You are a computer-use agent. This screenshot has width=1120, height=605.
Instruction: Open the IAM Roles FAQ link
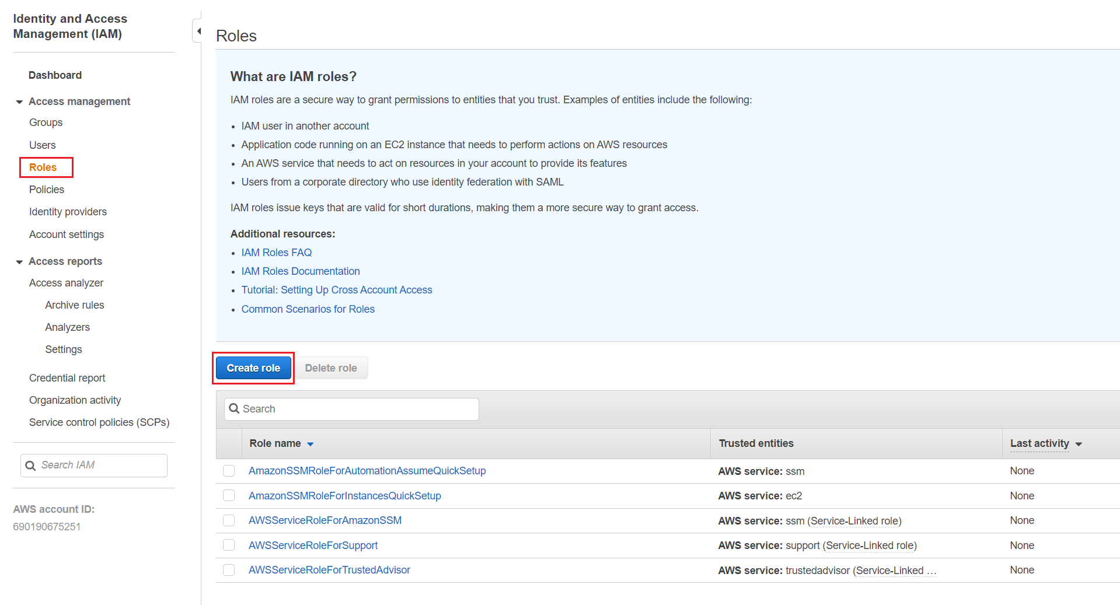[277, 253]
